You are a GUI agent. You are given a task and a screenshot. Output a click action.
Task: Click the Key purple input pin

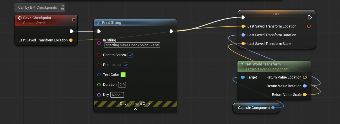tap(99, 95)
